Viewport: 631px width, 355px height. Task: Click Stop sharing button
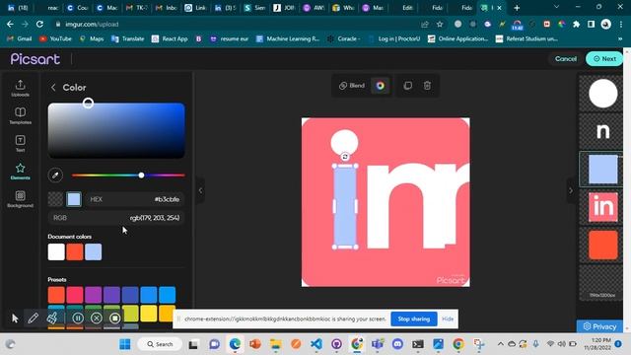tap(414, 319)
